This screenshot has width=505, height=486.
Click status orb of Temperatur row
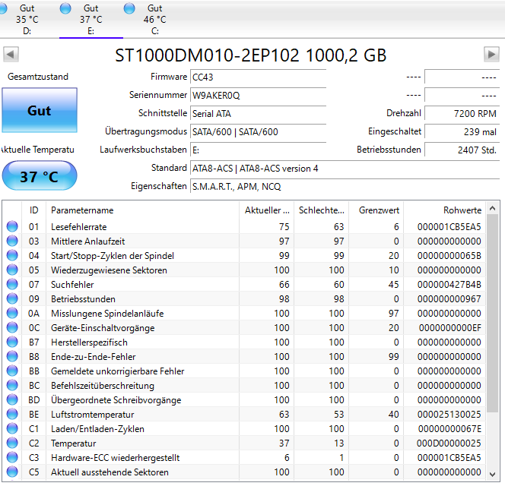pyautogui.click(x=12, y=443)
